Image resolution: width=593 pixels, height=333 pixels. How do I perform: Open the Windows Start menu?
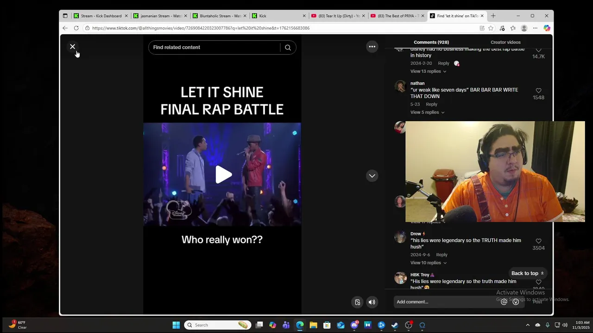click(176, 325)
